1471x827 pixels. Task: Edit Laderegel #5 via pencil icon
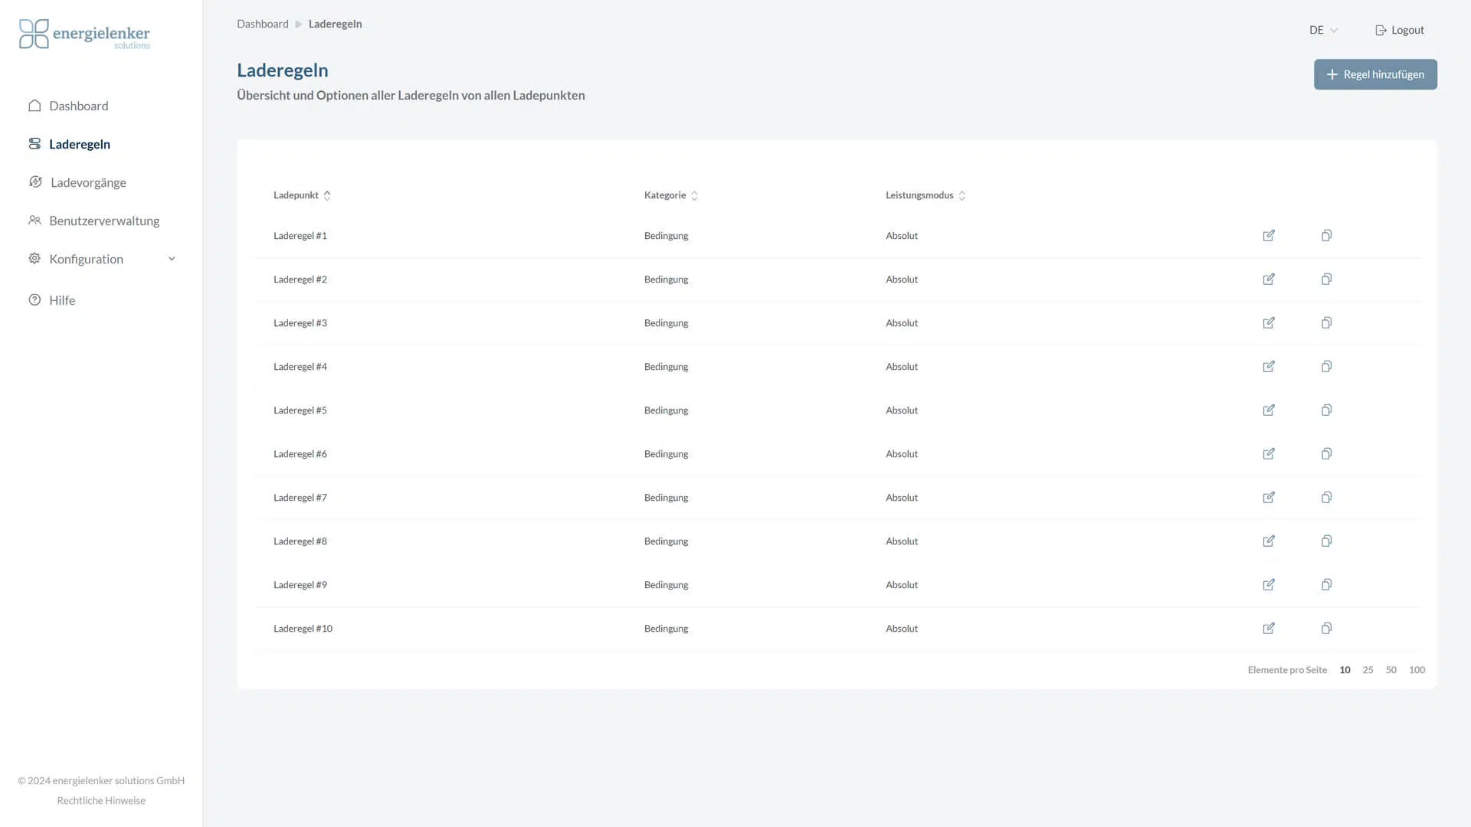pos(1269,410)
